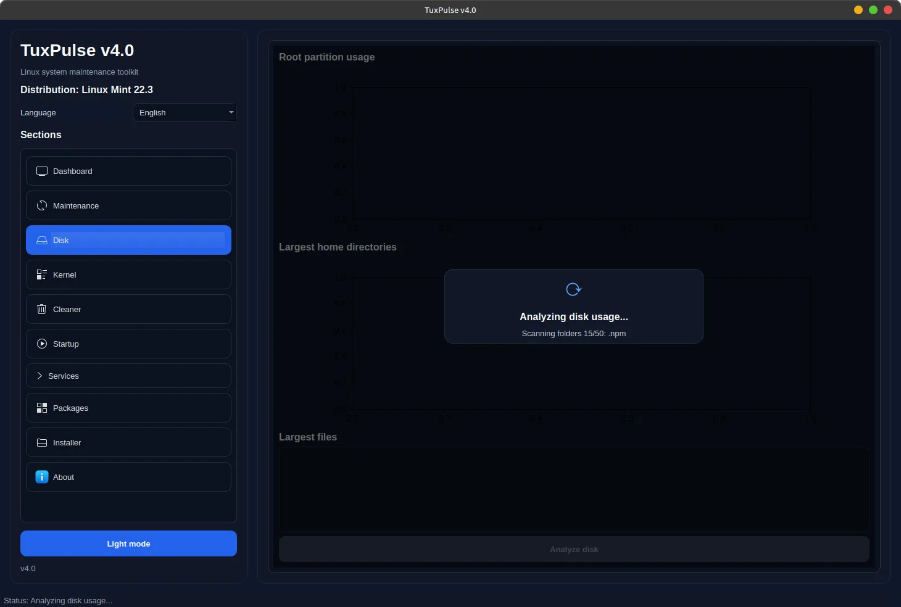Screen dimensions: 901x607
Task: Click the Dashboard monitor icon
Action: coord(42,171)
